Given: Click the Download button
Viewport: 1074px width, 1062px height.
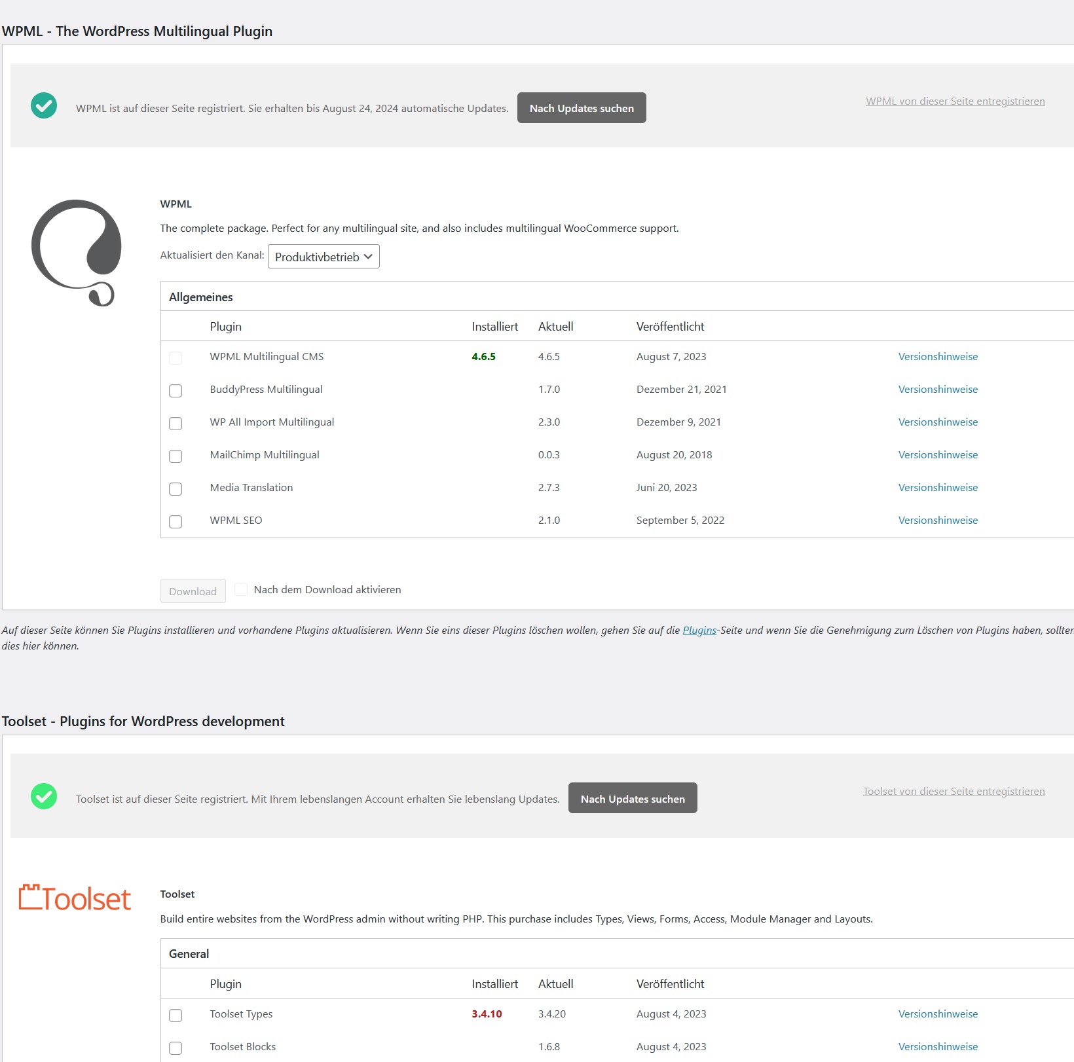Looking at the screenshot, I should [x=193, y=591].
